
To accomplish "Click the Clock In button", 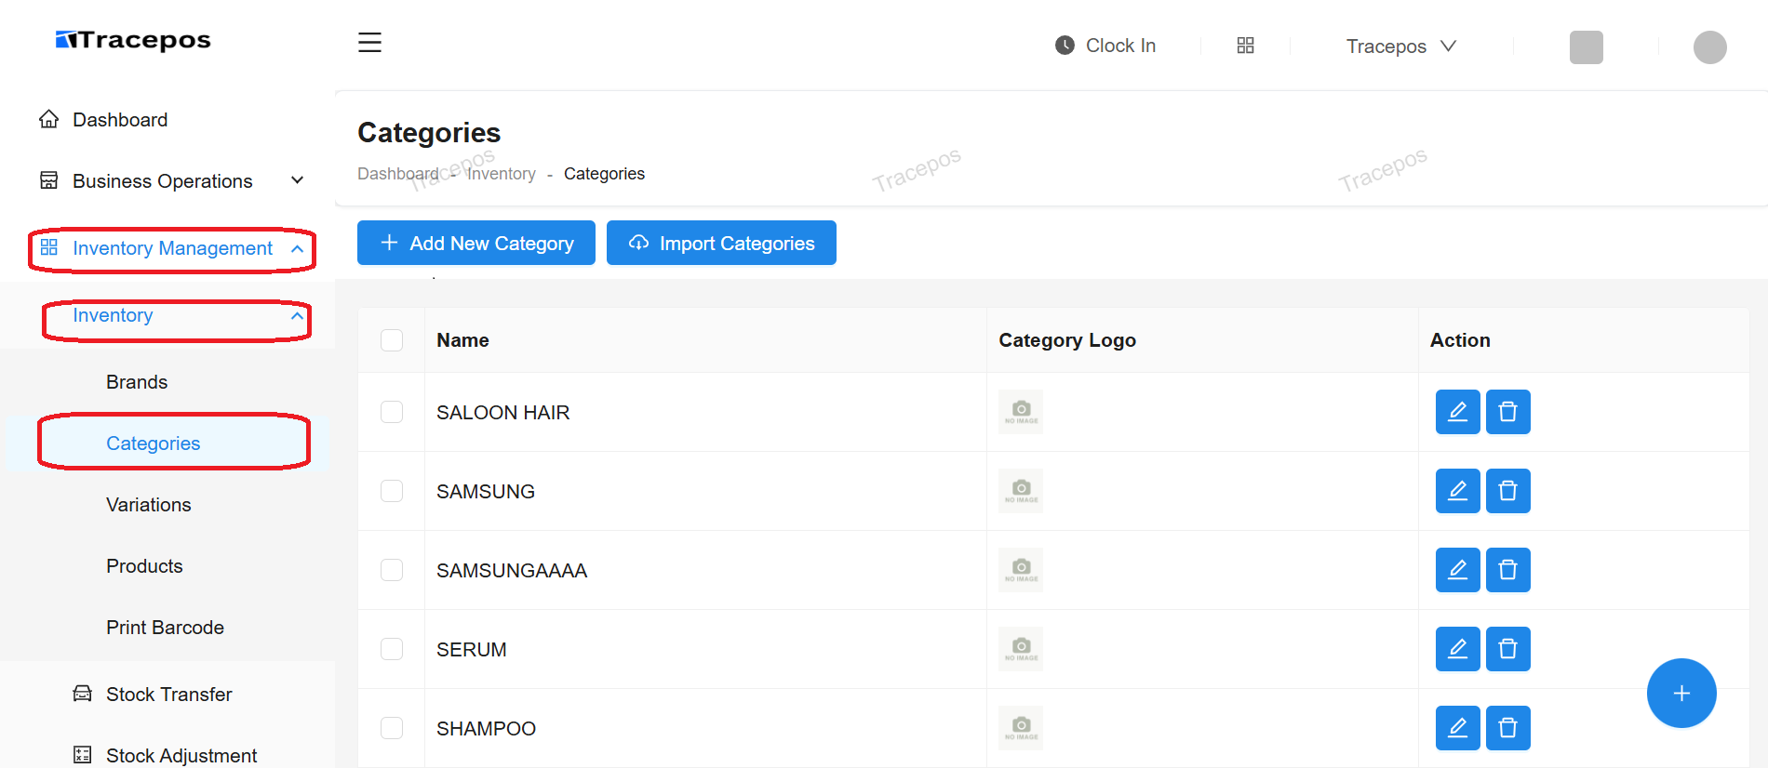I will tap(1105, 46).
